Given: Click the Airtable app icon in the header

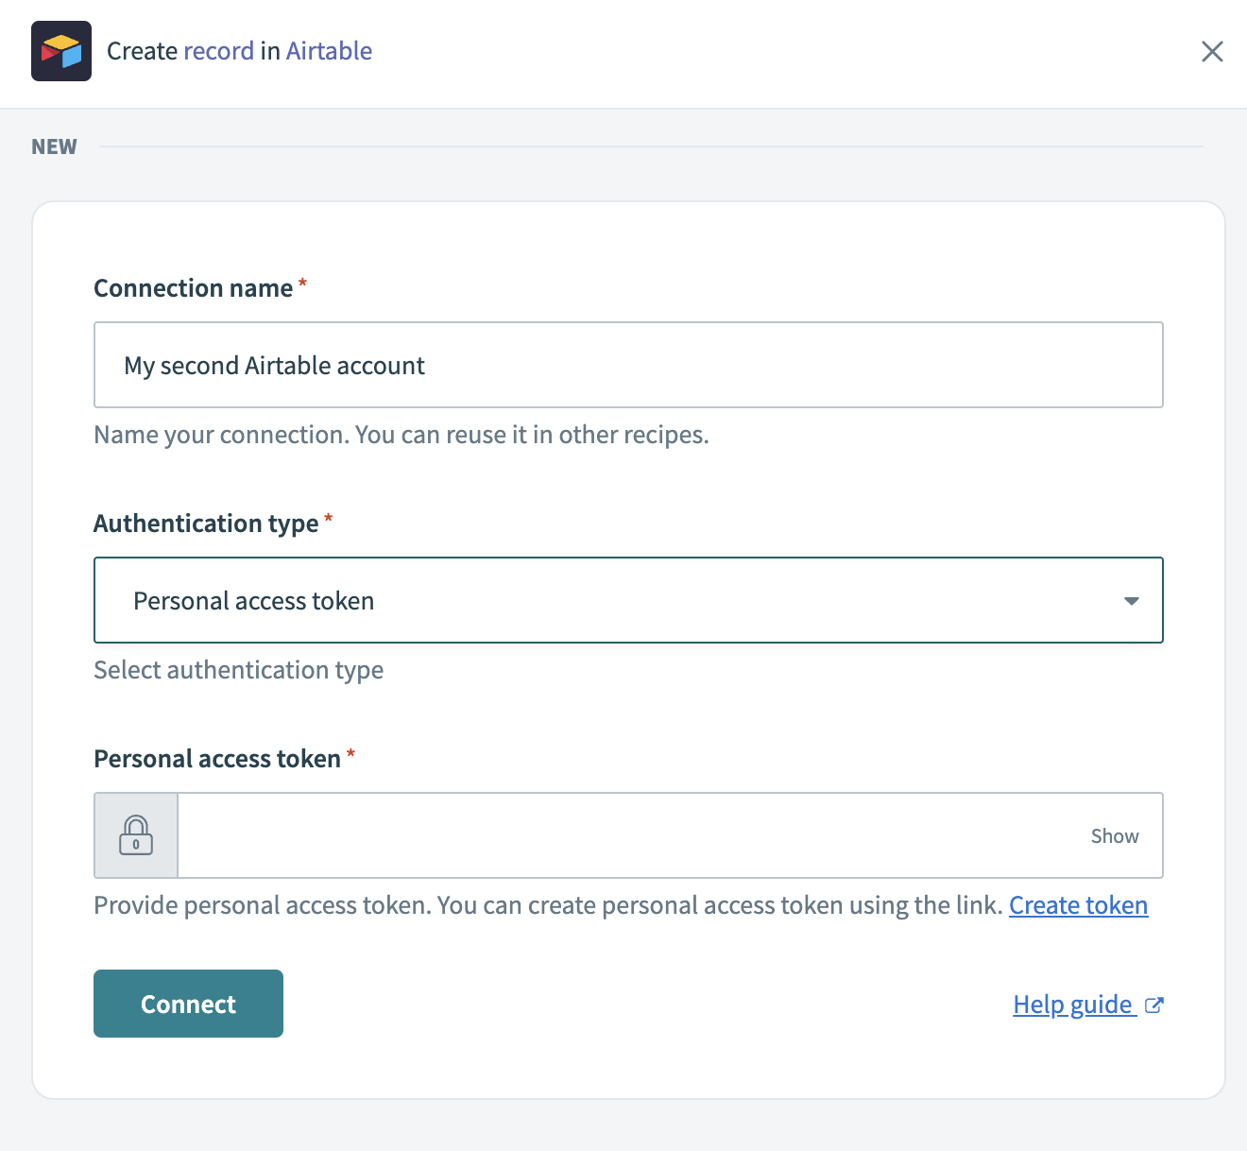Looking at the screenshot, I should coord(61,51).
